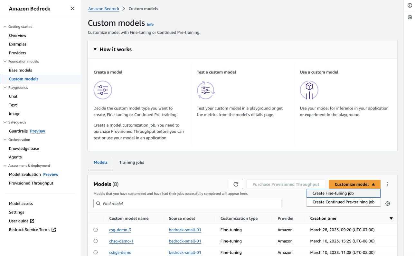Collapse the Getting started section
The width and height of the screenshot is (415, 256).
coord(5,27)
